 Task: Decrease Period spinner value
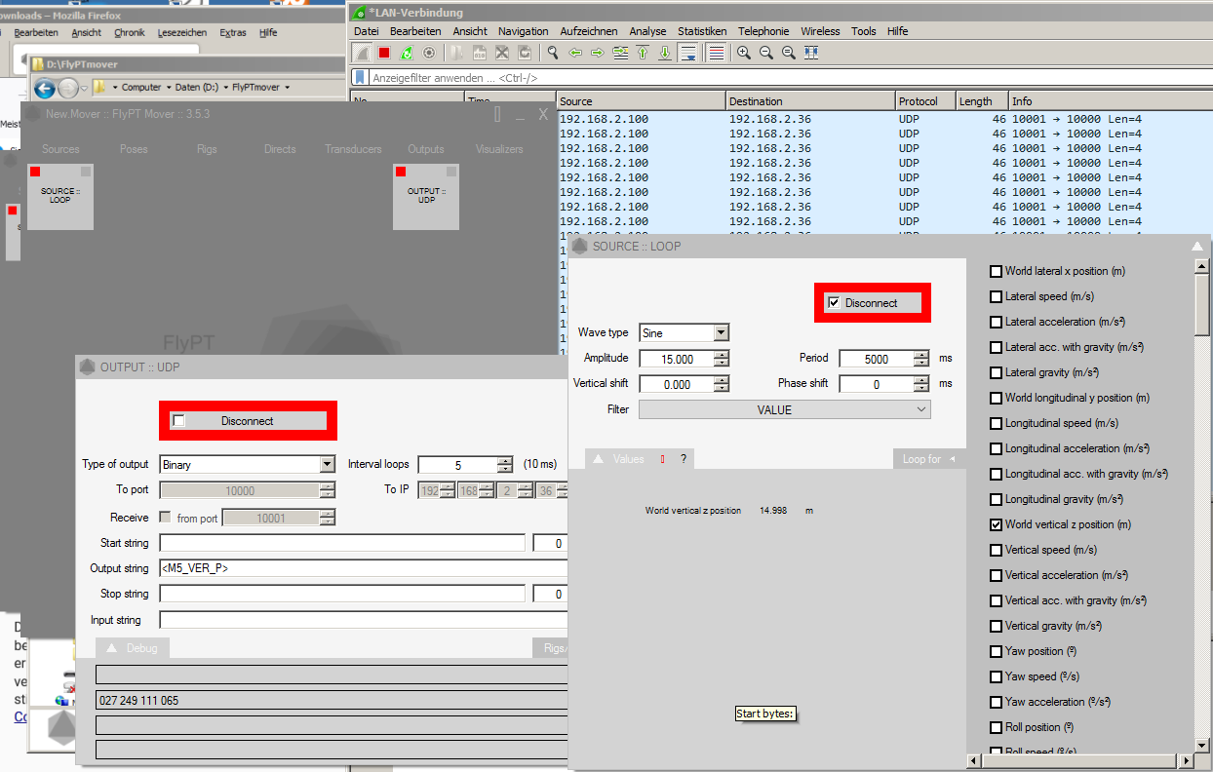pyautogui.click(x=921, y=364)
